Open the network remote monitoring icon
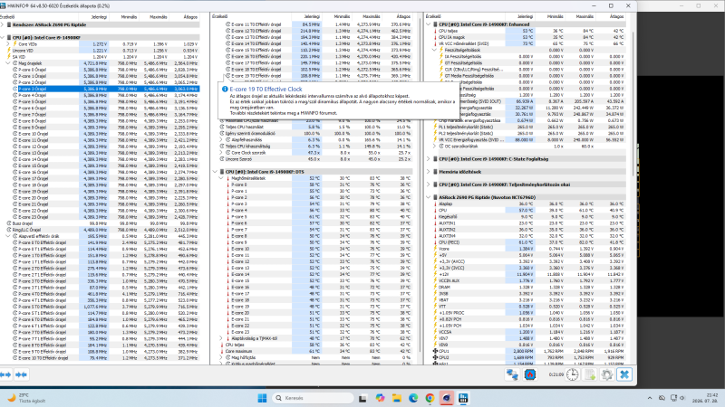Viewport: 725px width, 407px height. [x=512, y=374]
